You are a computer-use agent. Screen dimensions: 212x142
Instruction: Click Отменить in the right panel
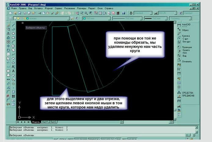pos(187,61)
